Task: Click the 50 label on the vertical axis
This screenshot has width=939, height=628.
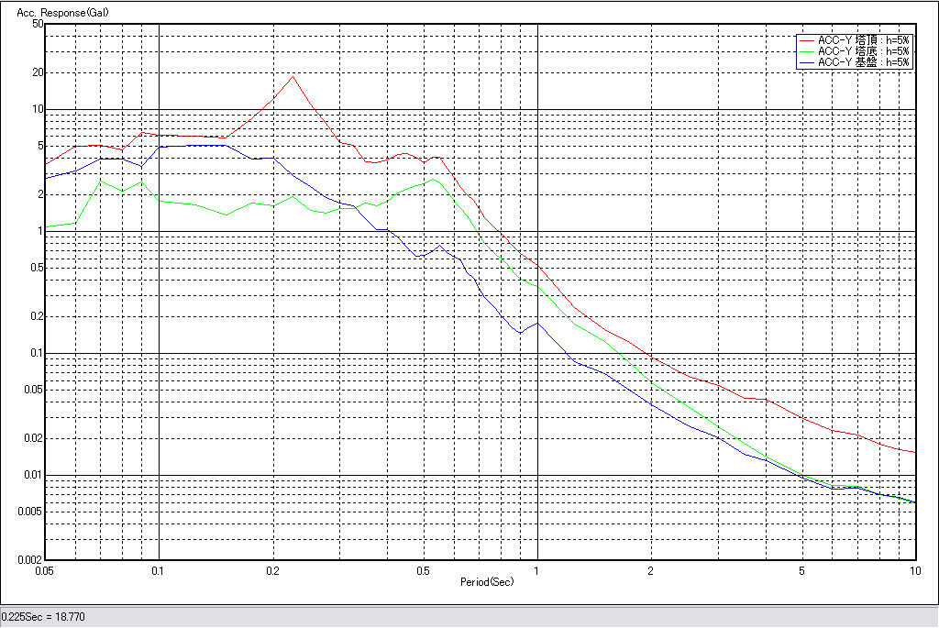Action: coord(38,24)
